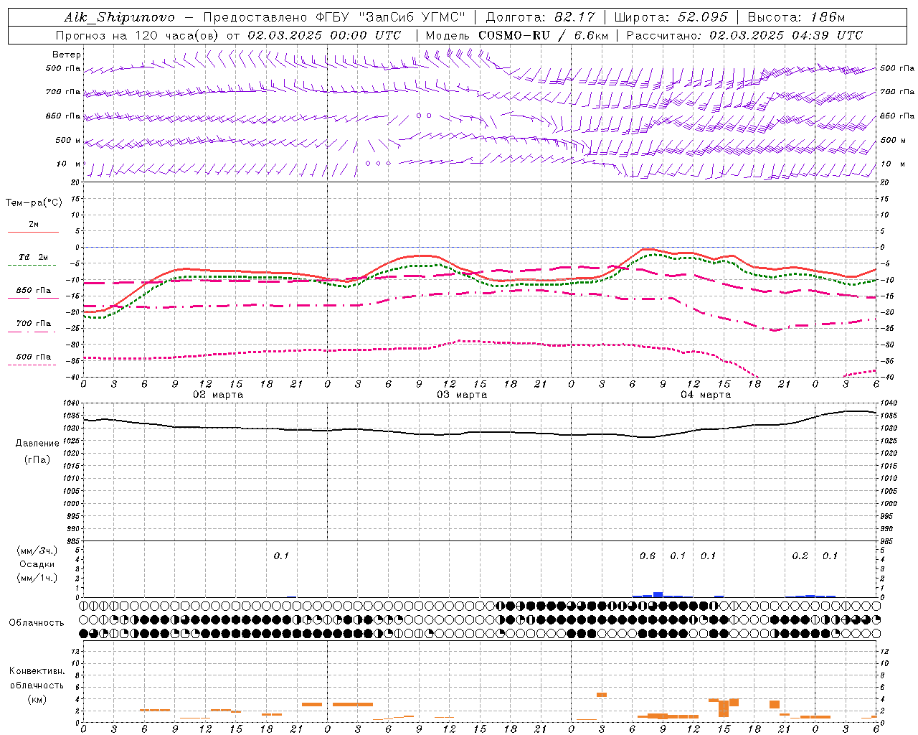Viewport: 918px width, 735px height.
Task: Click the 0.2 precipitation amount value
Action: tap(800, 556)
